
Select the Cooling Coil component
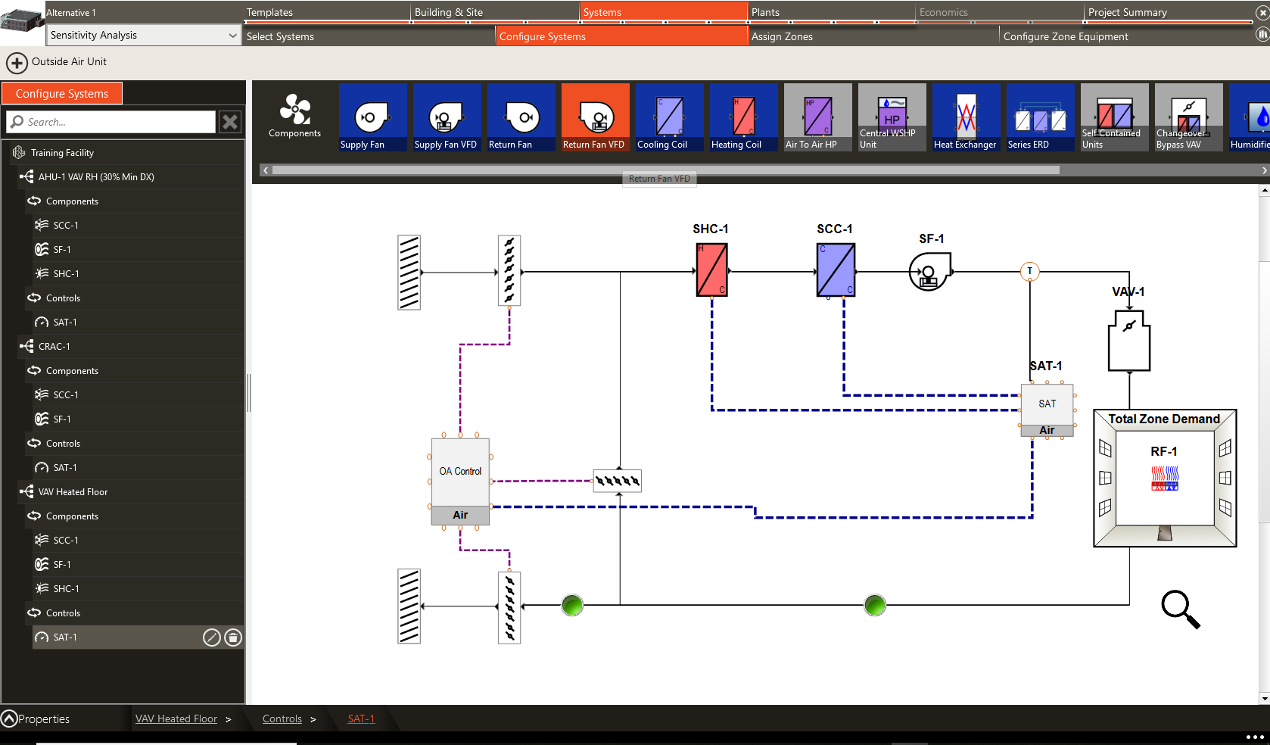point(669,117)
